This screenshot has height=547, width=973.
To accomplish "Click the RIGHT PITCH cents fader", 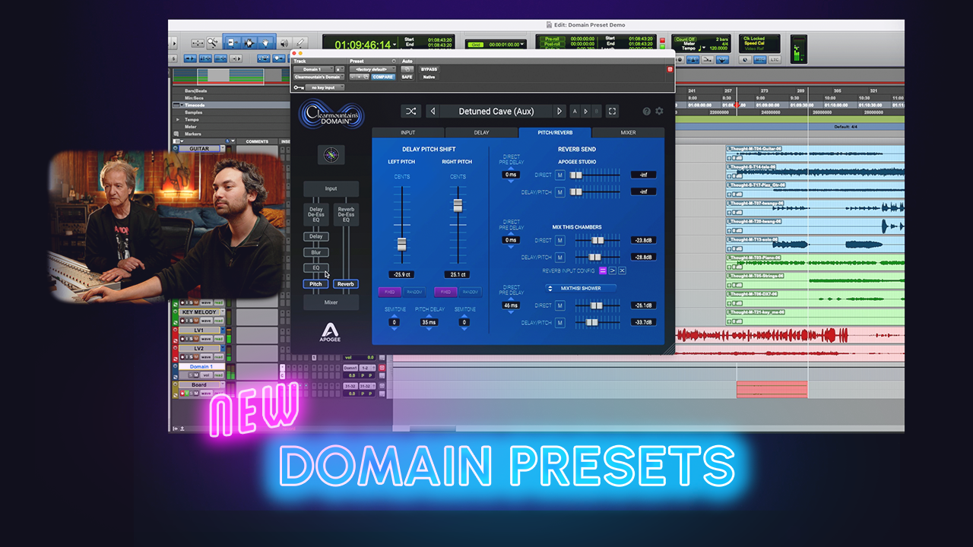I will [x=458, y=205].
